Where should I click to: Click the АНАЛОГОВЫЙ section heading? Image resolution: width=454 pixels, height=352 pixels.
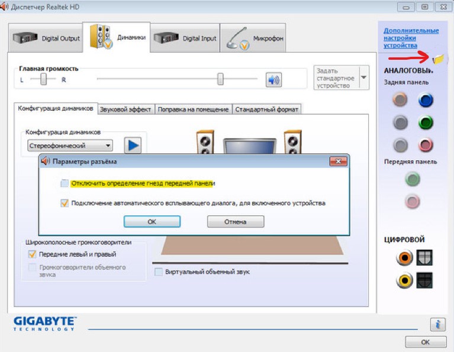[x=408, y=70]
